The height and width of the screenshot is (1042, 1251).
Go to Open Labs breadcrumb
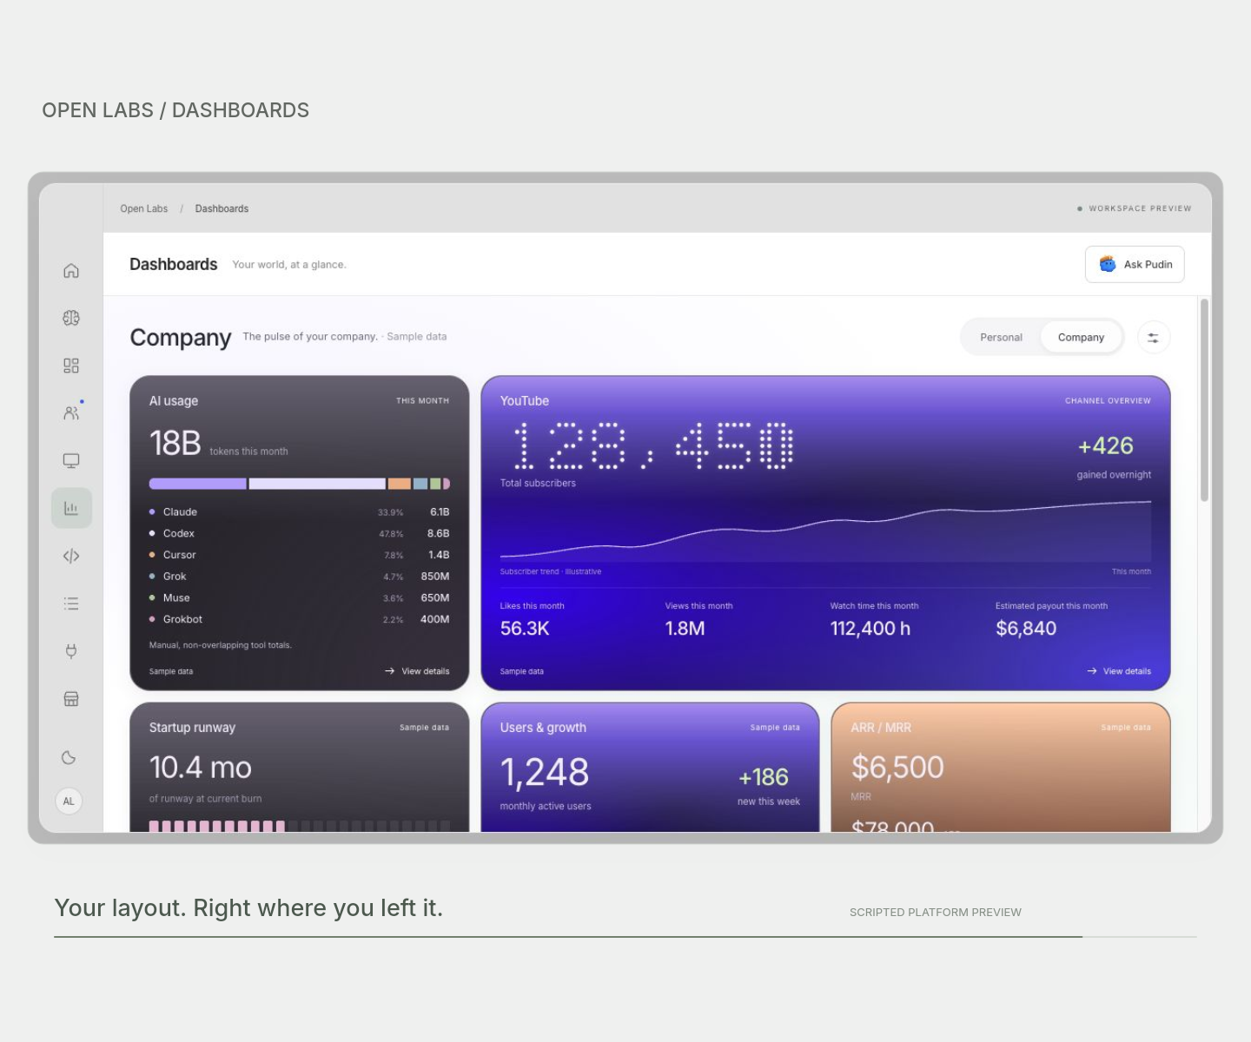144,208
